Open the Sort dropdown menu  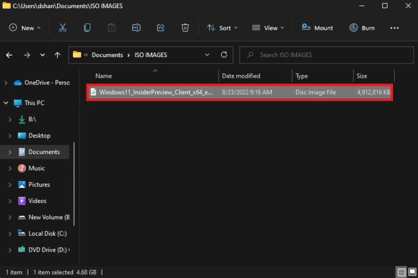pyautogui.click(x=219, y=28)
